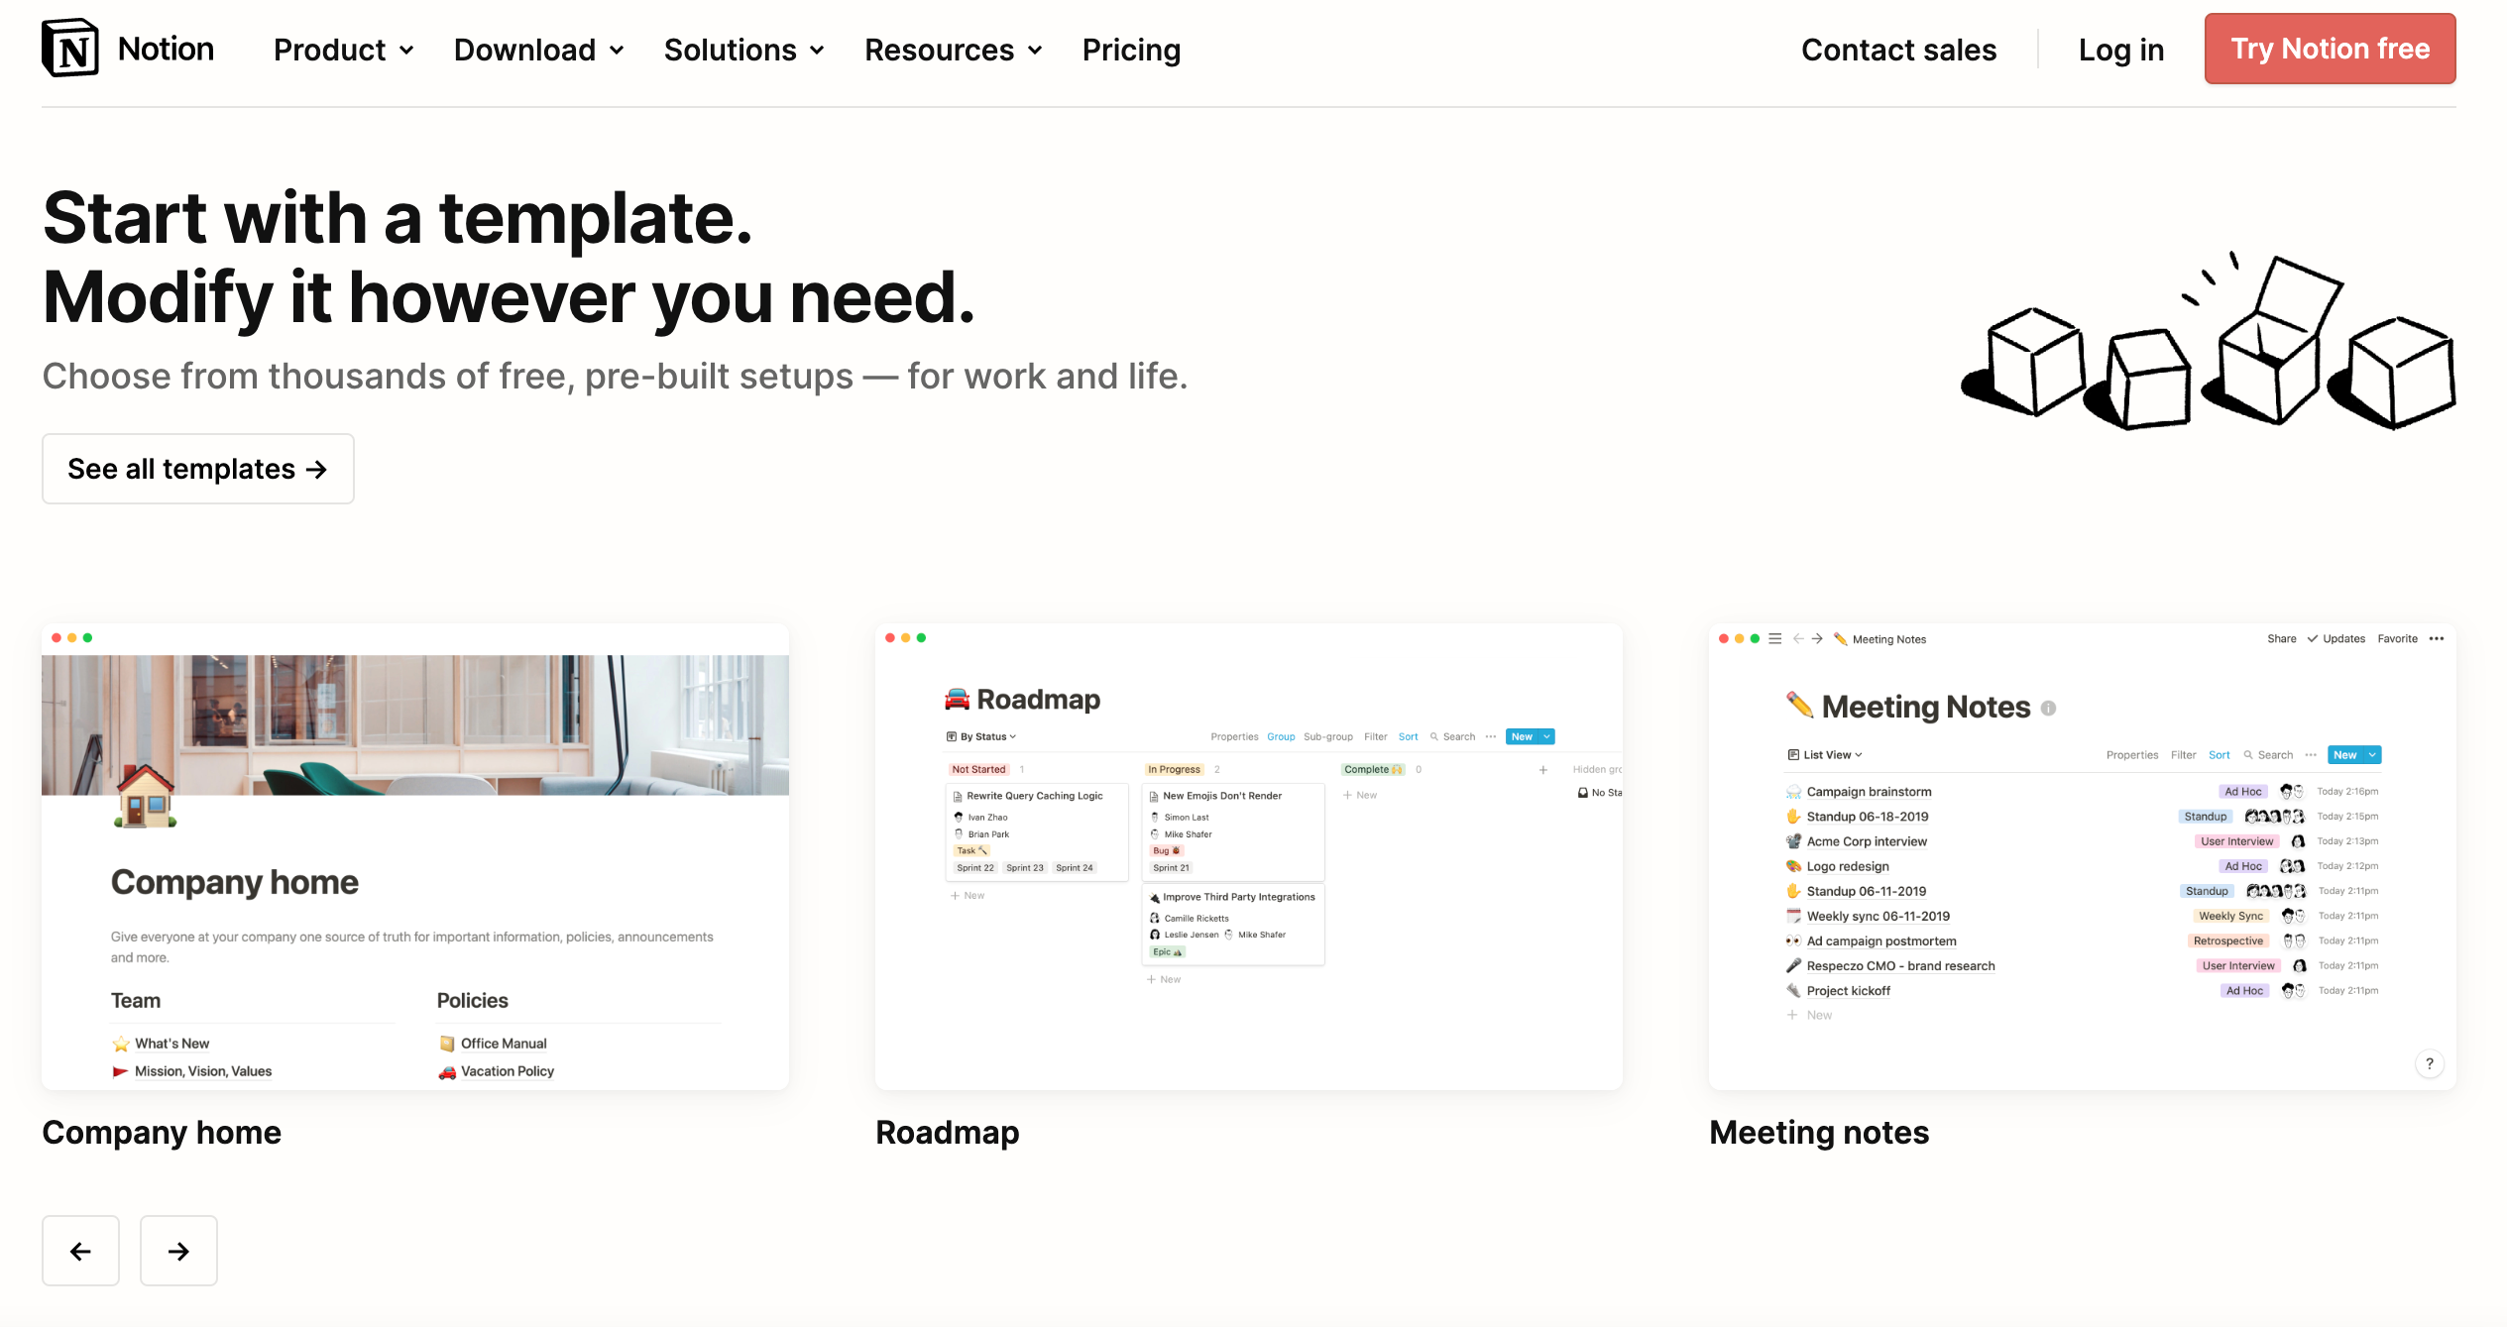Image resolution: width=2507 pixels, height=1327 pixels.
Task: Click the house emoji icon on Company home
Action: tap(146, 796)
